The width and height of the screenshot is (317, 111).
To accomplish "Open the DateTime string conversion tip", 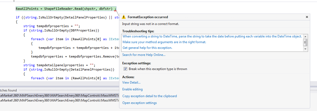I will tap(212, 36).
